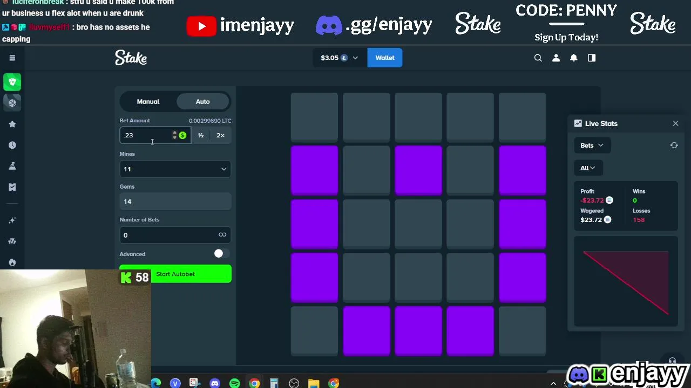Open OBS Studio from the taskbar

pyautogui.click(x=294, y=383)
